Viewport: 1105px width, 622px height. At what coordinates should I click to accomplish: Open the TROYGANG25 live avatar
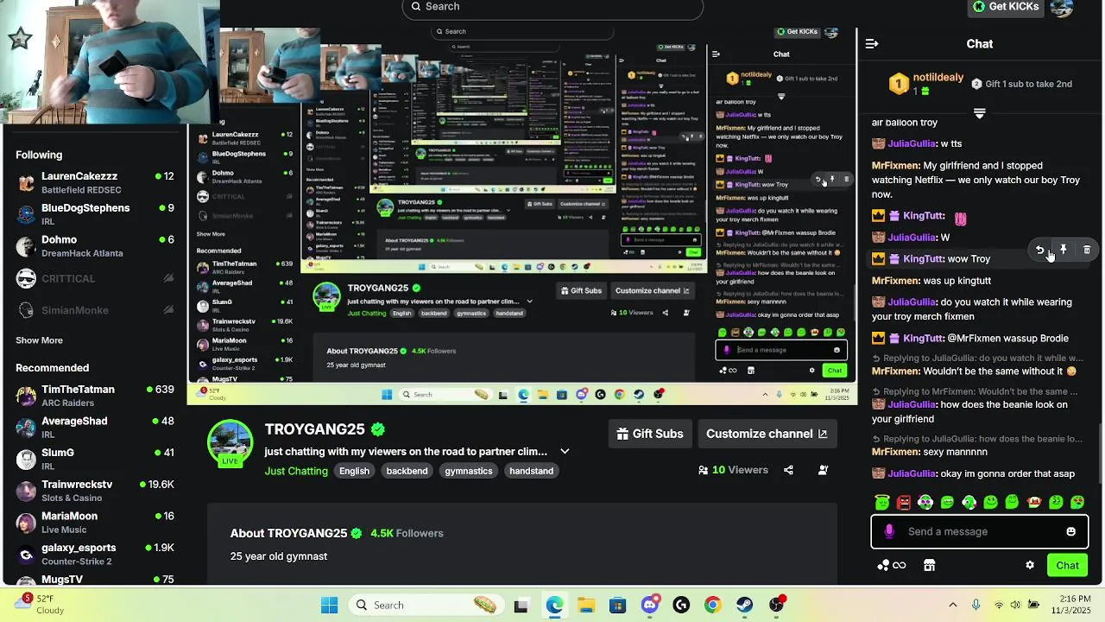click(x=230, y=442)
